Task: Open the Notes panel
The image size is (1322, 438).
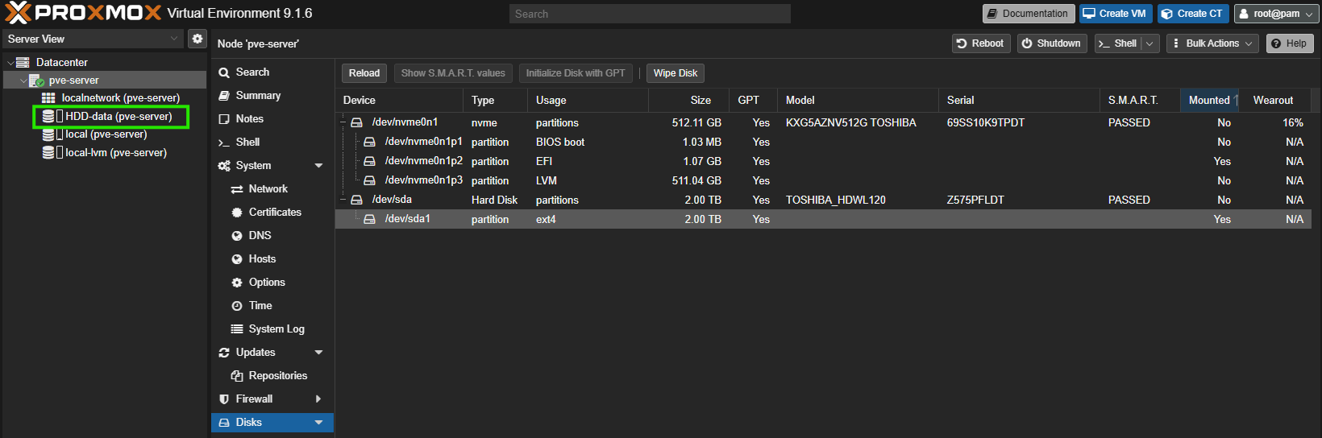Action: pyautogui.click(x=249, y=118)
